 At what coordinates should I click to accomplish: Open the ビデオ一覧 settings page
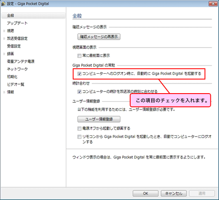coord(16,84)
